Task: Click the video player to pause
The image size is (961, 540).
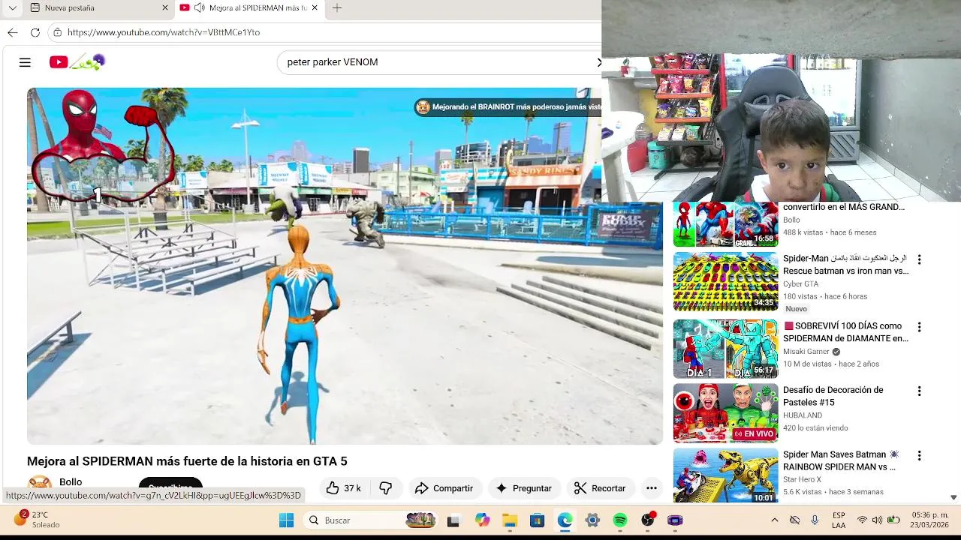Action: pyautogui.click(x=345, y=266)
